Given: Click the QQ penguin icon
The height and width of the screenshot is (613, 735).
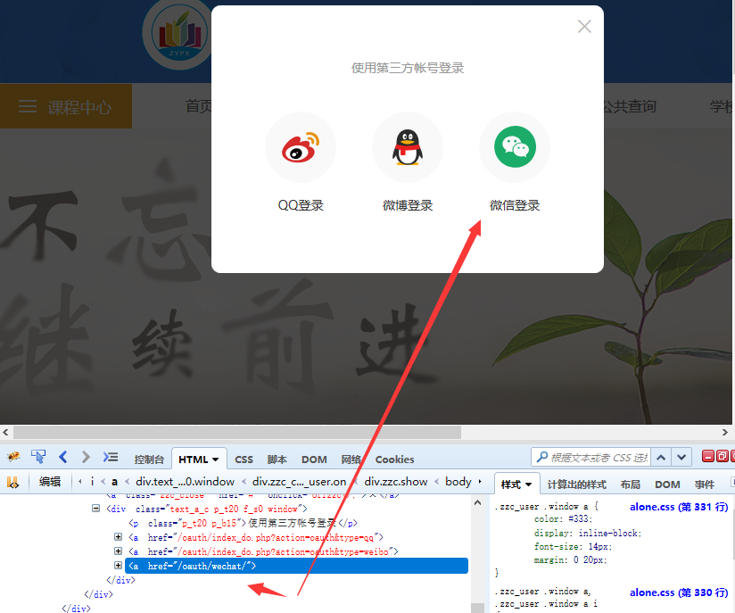Looking at the screenshot, I should (x=408, y=147).
